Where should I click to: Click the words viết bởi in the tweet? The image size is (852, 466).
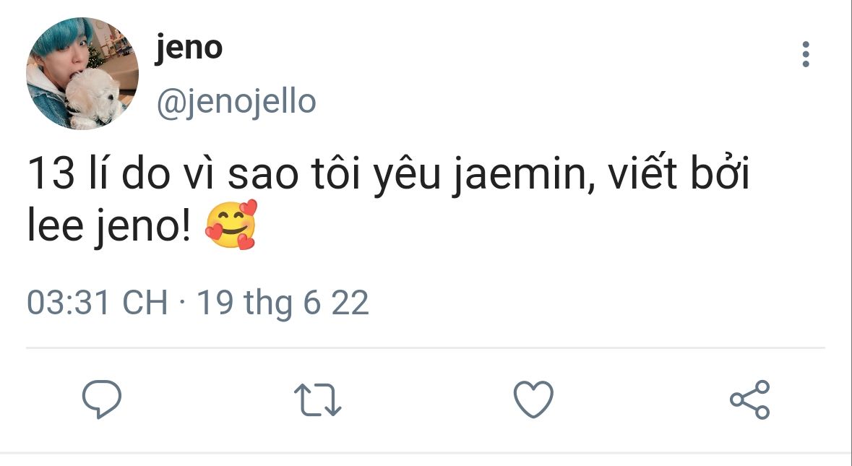point(679,173)
